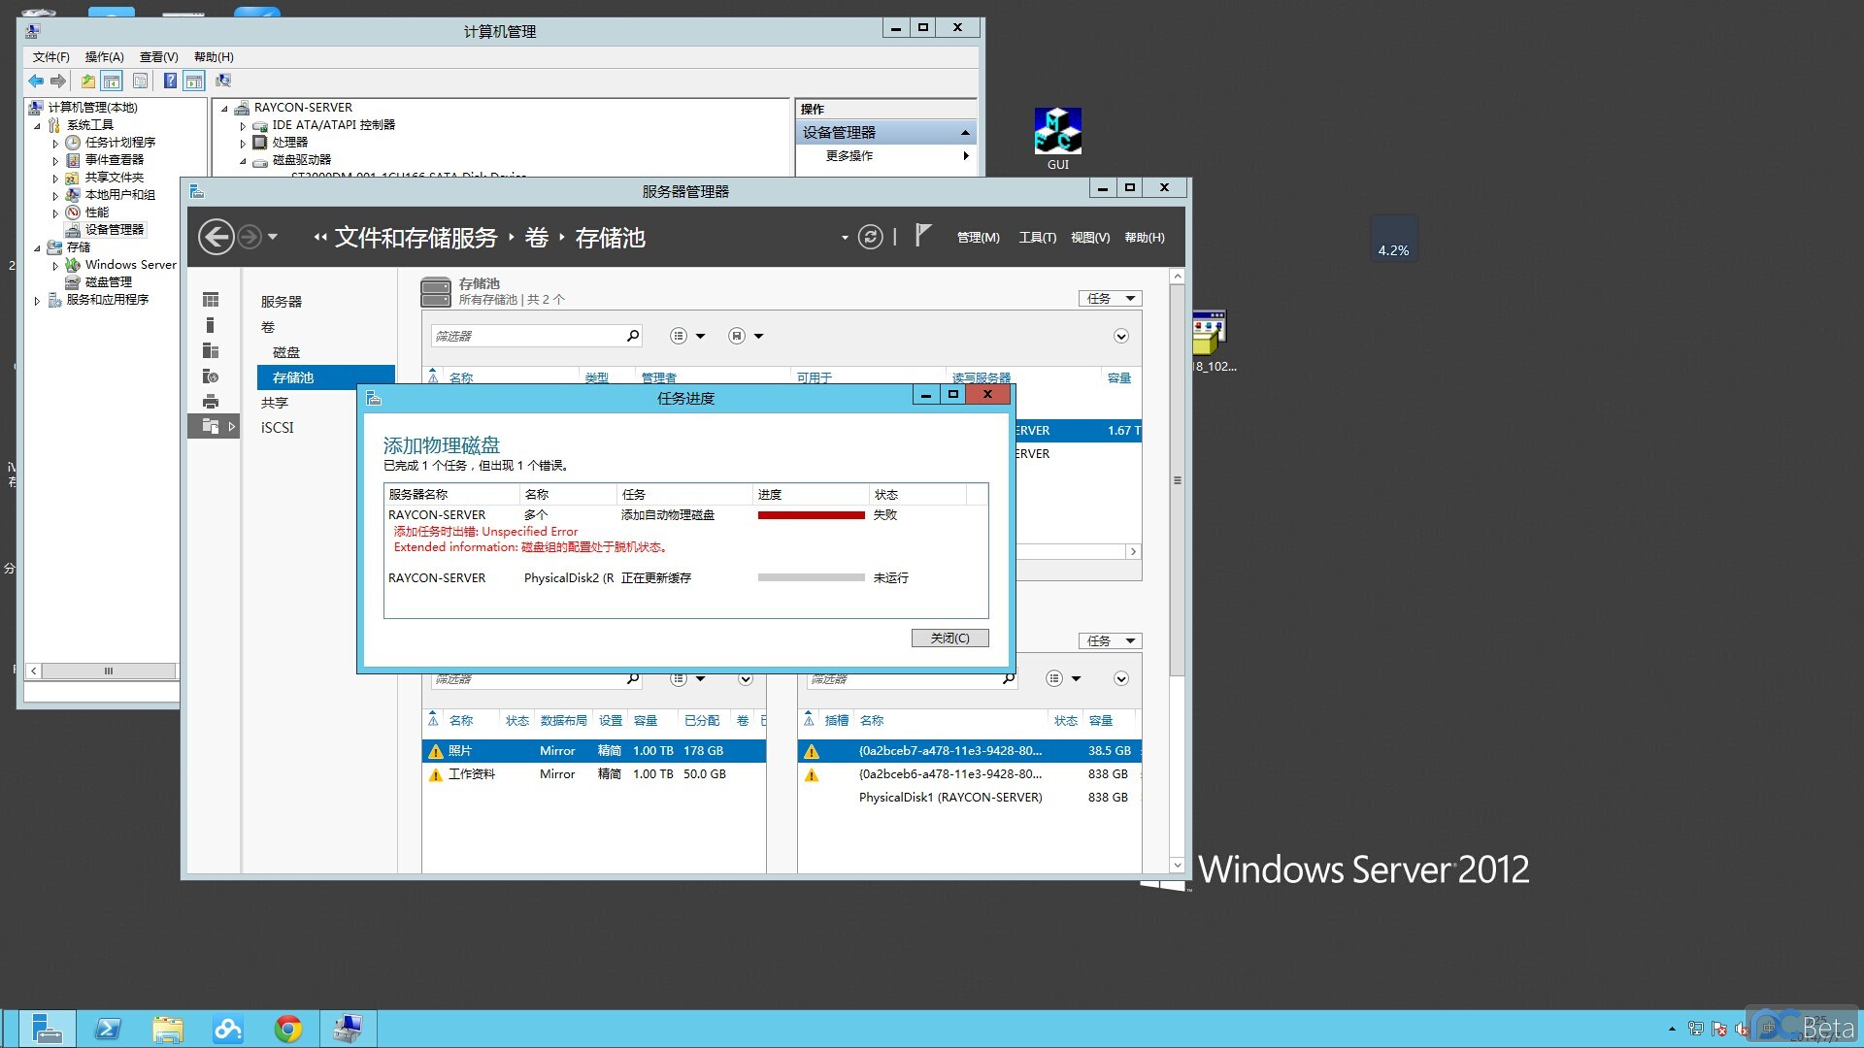Expand the 处理器 node in the device tree
1864x1048 pixels.
tap(243, 142)
